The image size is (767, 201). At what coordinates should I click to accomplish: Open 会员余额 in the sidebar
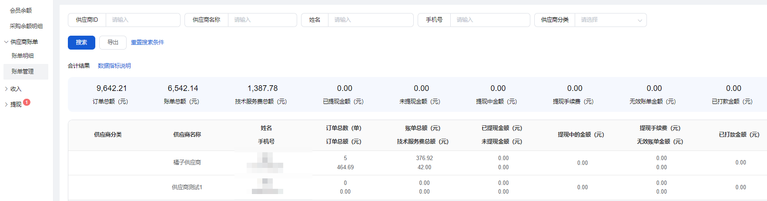point(21,10)
